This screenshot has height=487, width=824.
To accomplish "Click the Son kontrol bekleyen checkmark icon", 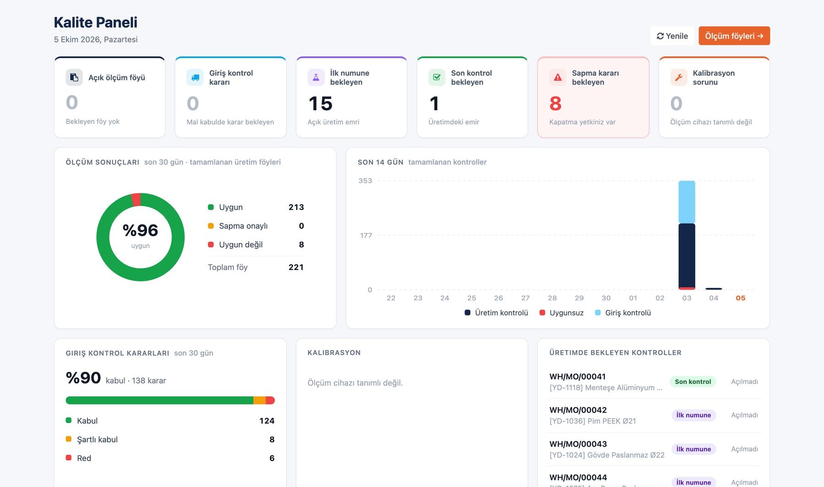I will click(x=437, y=77).
